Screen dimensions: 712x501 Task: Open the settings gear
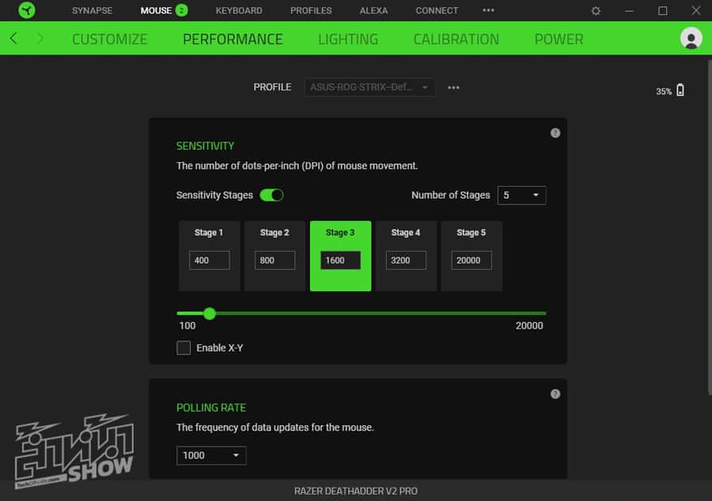[596, 10]
